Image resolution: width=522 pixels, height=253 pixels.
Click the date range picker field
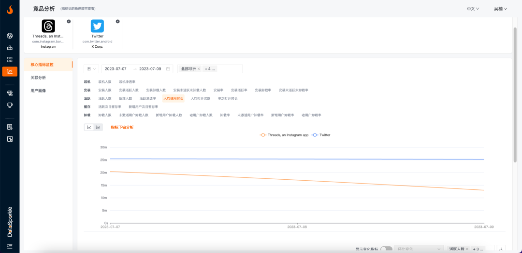tap(137, 69)
